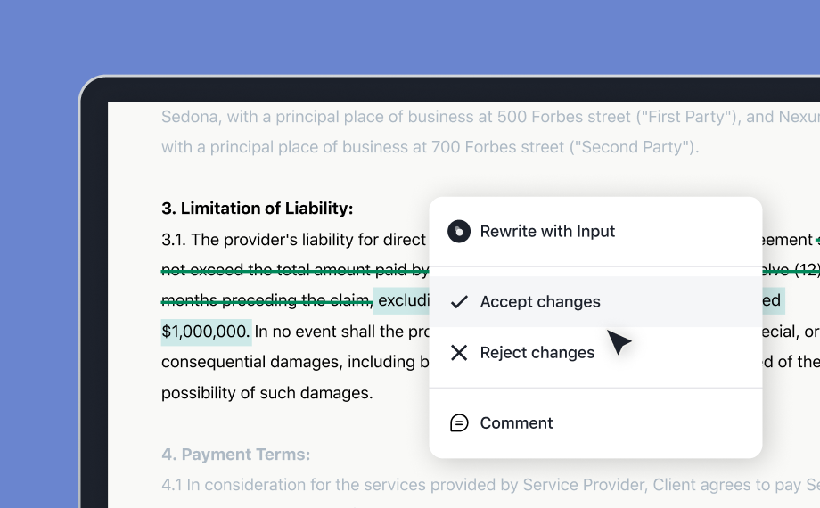Click the checkmark icon beside Accept changes

(459, 302)
